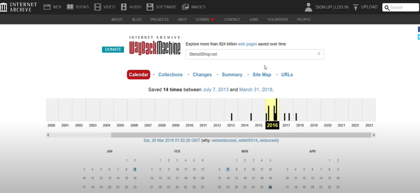This screenshot has height=193, width=420.
Task: Open the Audio section icon
Action: [x=123, y=7]
